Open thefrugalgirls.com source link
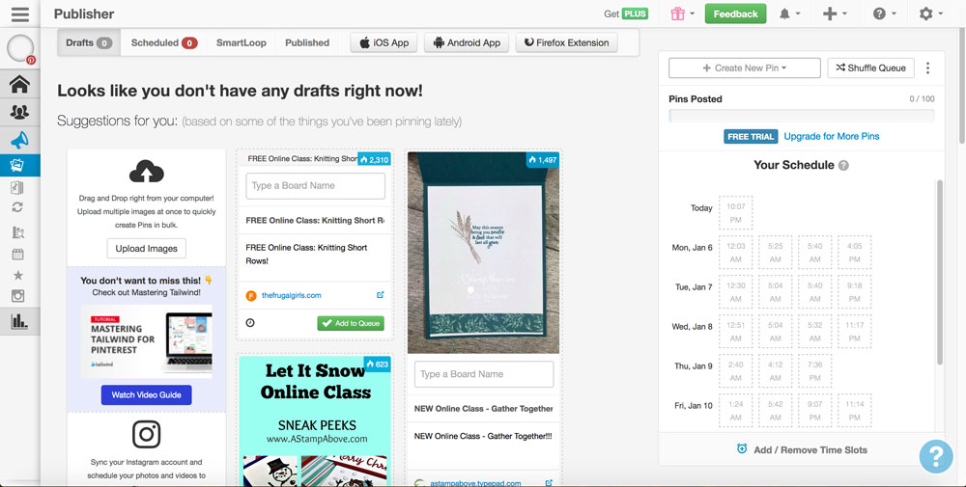 [291, 295]
